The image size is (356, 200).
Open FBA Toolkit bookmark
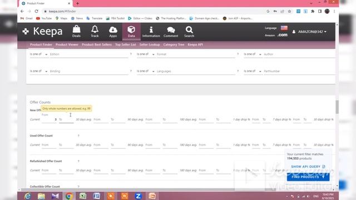(115, 18)
